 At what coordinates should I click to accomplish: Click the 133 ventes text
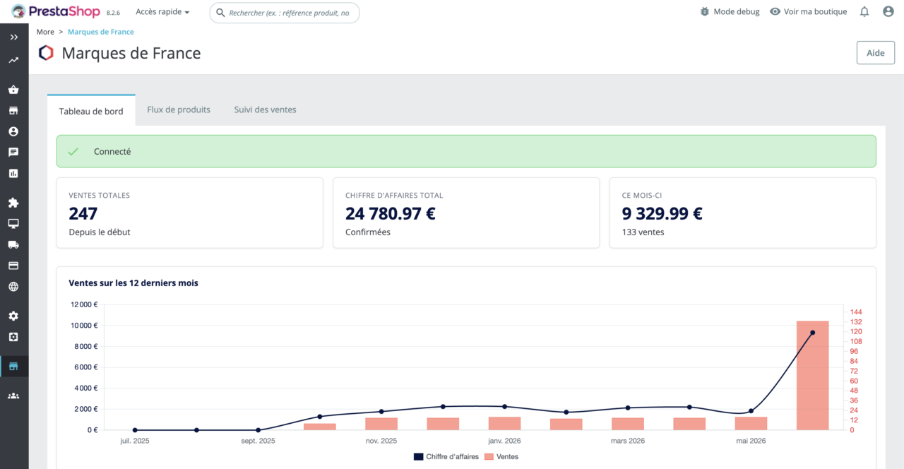643,232
